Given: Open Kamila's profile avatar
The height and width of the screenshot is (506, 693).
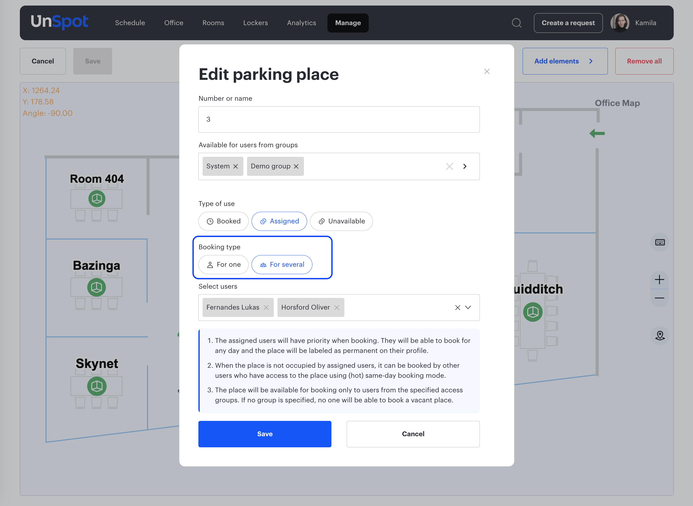Looking at the screenshot, I should 620,23.
